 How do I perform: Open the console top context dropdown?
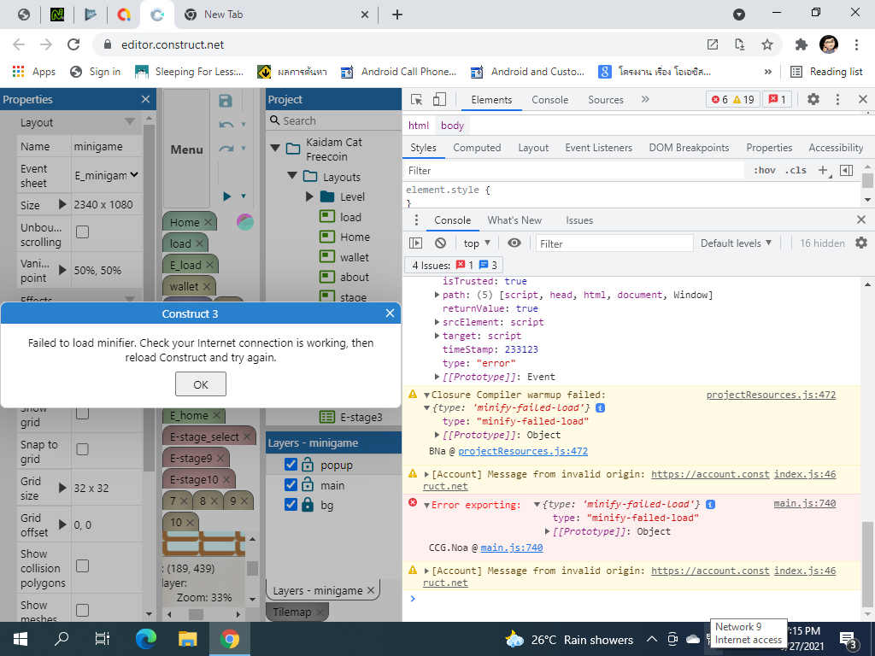click(477, 243)
